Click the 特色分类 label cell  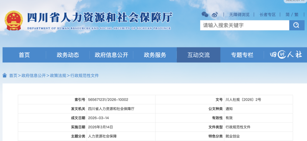pos(190,136)
